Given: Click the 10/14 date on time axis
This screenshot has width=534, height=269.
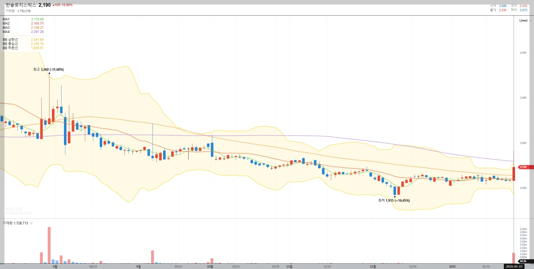Looking at the screenshot, I should click(236, 266).
